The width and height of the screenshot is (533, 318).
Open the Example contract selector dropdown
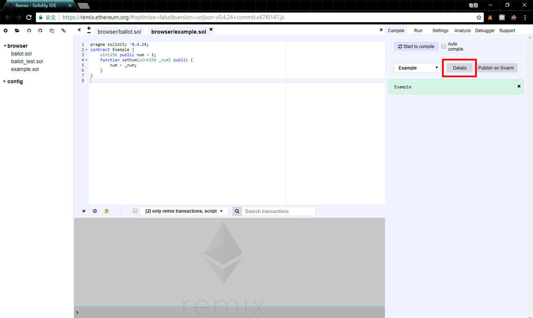[x=417, y=68]
